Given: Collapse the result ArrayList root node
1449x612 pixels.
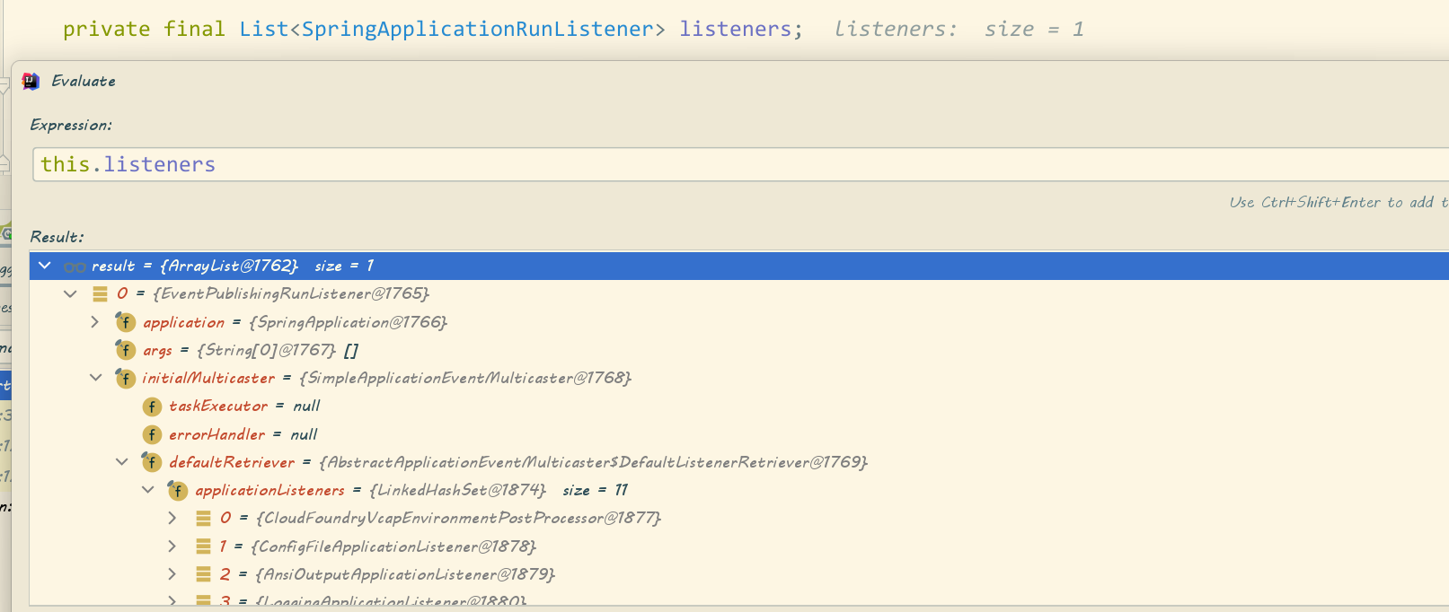Looking at the screenshot, I should pyautogui.click(x=45, y=266).
